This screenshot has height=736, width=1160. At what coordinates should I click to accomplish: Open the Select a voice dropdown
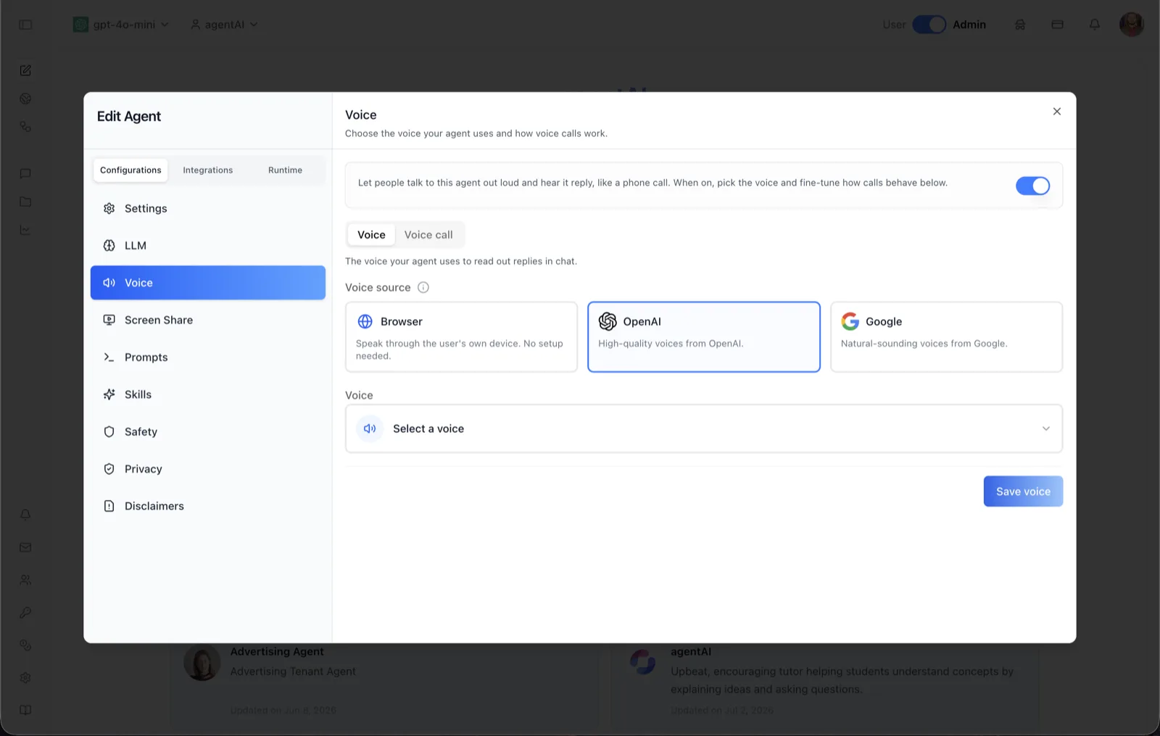click(704, 429)
